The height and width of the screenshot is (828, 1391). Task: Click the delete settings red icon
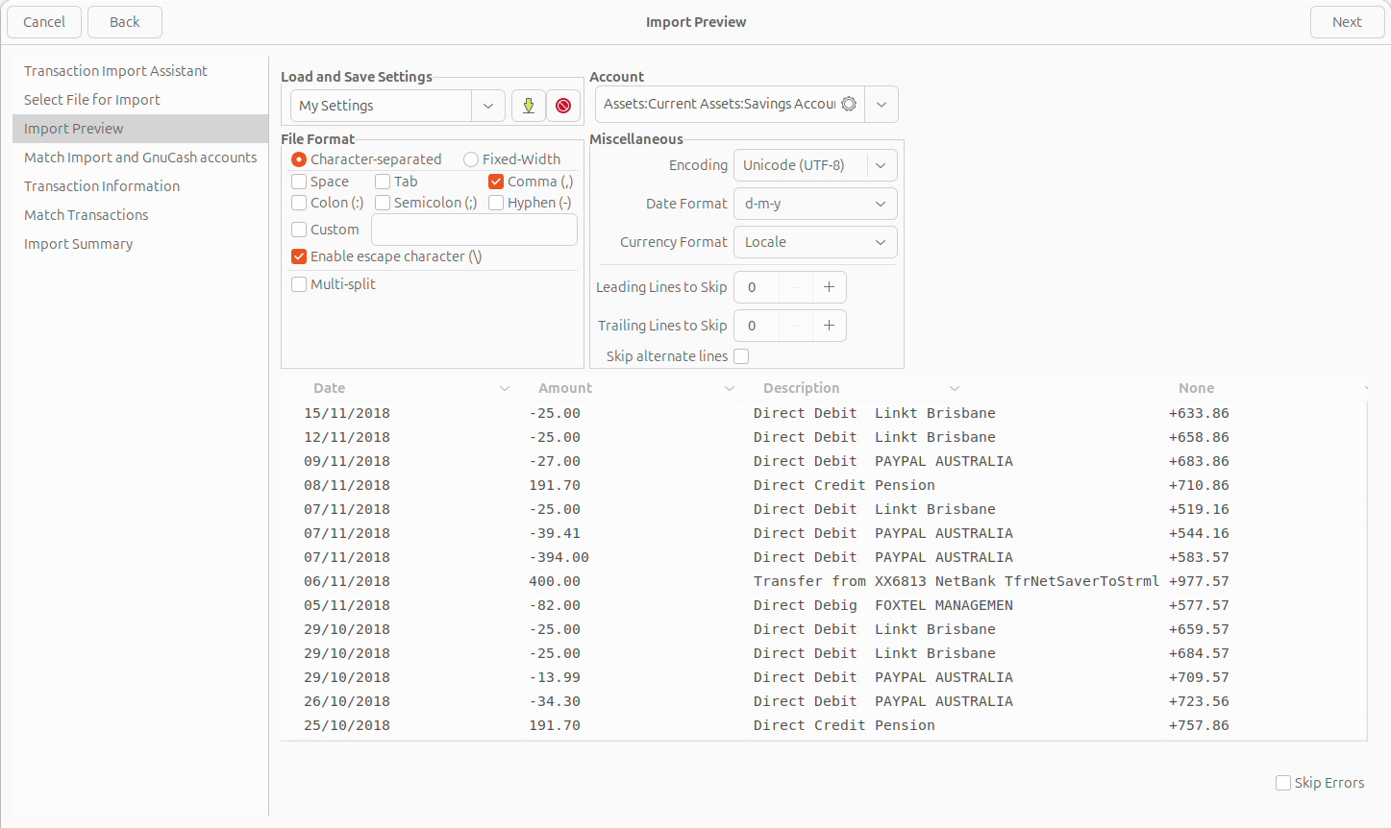pos(563,106)
